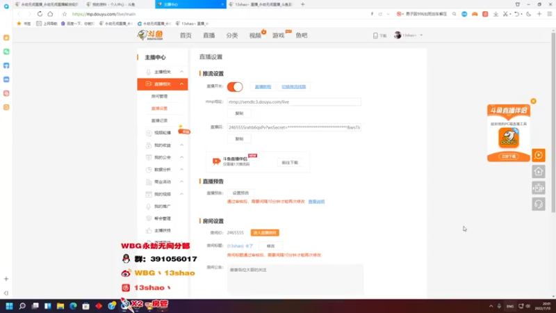Open the 游戏 nav tab
This screenshot has height=313, width=556.
click(x=278, y=35)
